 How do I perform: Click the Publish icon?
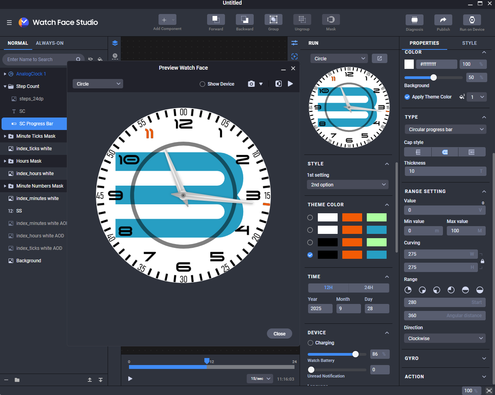coord(443,20)
